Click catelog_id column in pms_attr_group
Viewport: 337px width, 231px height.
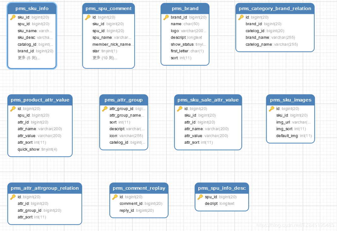coord(127,142)
